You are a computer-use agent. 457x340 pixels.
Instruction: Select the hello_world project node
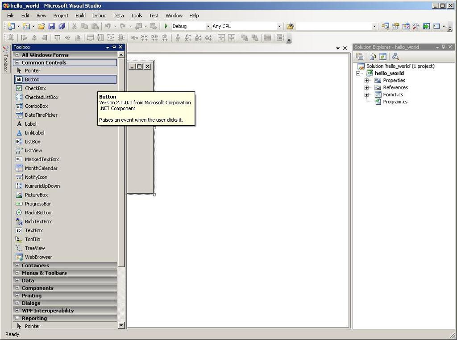point(389,73)
